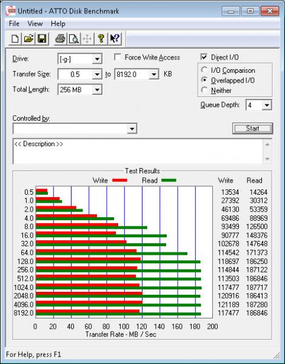This screenshot has height=364, width=285.
Task: Select the Neither radio option
Action: point(204,90)
